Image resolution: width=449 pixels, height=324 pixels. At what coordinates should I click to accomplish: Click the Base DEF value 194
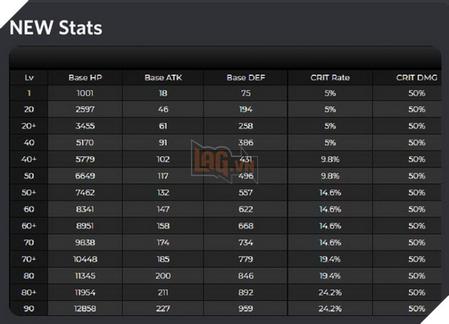[245, 109]
